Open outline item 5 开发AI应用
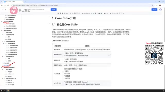Screen dimensions: 165x92 click(x=6, y=63)
